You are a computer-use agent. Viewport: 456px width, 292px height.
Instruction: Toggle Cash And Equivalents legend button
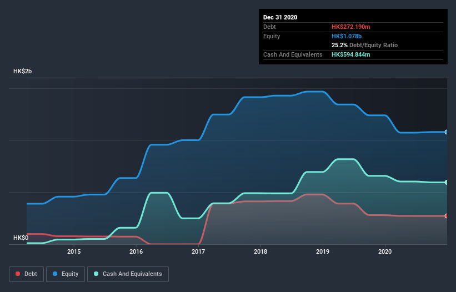128,274
